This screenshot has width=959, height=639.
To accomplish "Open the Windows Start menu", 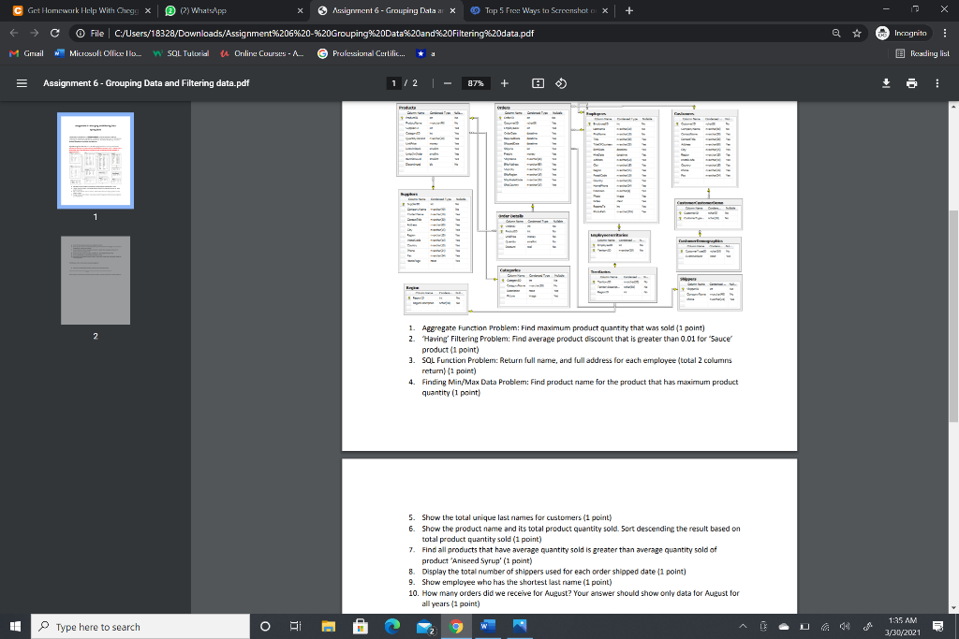I will pos(15,626).
